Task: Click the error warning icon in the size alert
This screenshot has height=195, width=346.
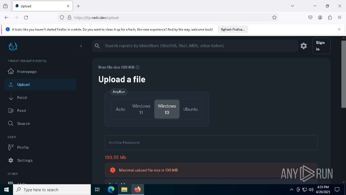Action: coord(113,170)
